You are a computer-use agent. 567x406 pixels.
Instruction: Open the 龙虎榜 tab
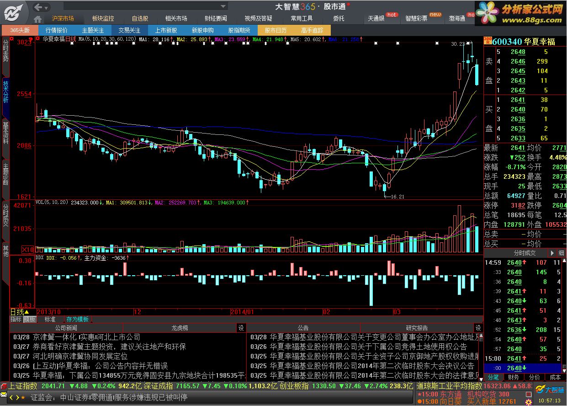click(180, 328)
